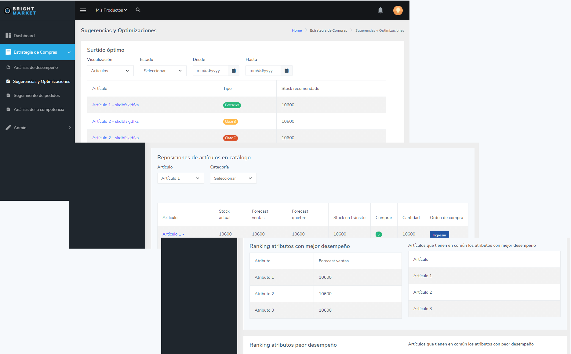Open Artículo 2 link in Clase C row
This screenshot has height=354, width=571.
(115, 138)
